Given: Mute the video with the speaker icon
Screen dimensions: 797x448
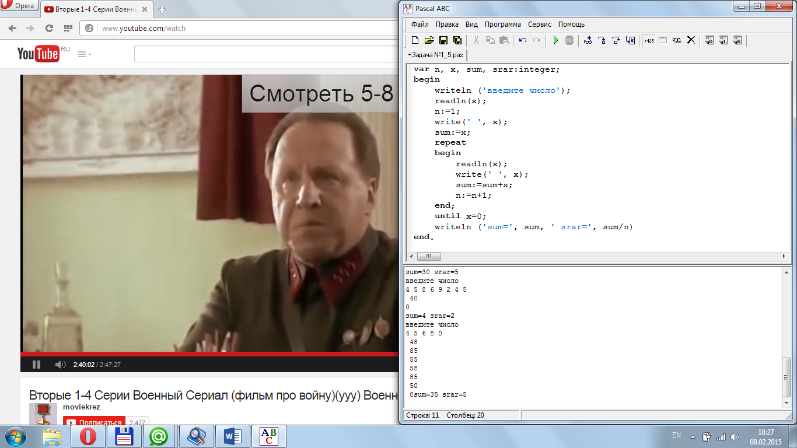Looking at the screenshot, I should pyautogui.click(x=60, y=365).
